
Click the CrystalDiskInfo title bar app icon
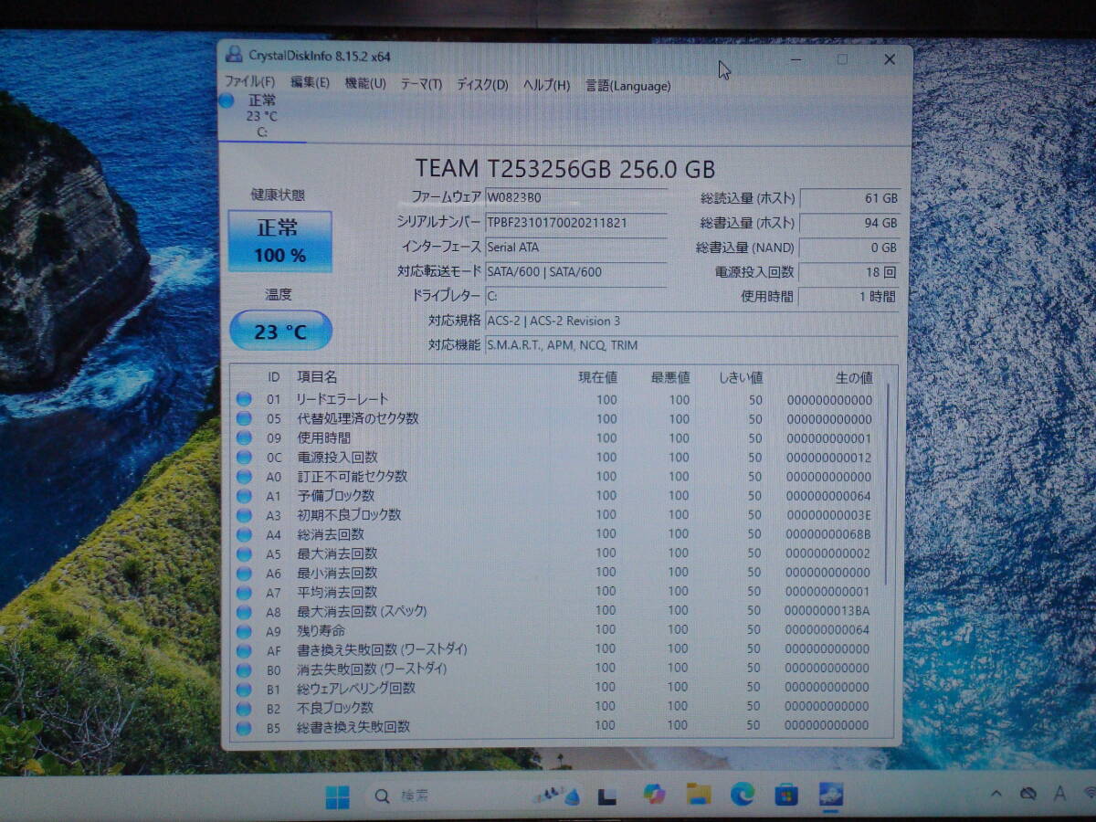(234, 55)
